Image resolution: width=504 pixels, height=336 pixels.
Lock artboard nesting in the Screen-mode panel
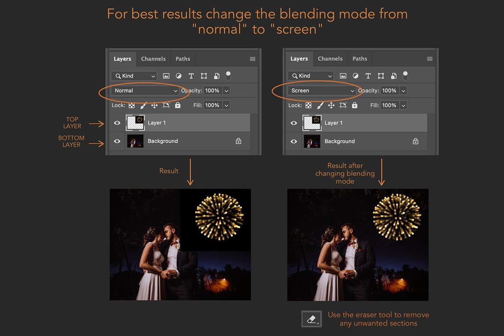coord(343,105)
